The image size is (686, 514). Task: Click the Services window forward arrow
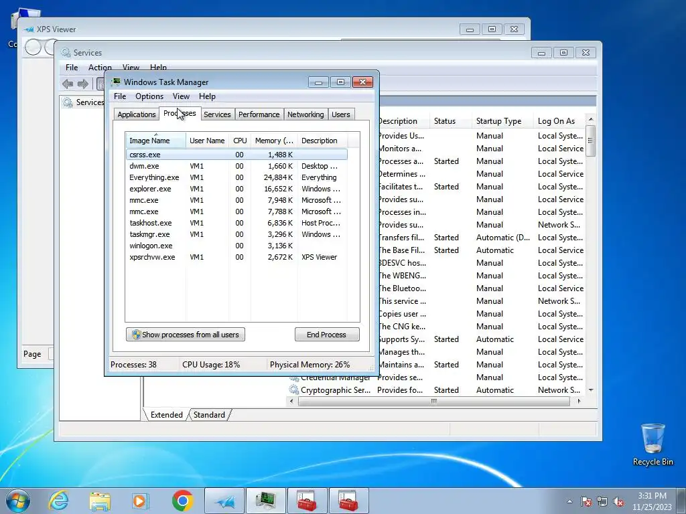(x=82, y=84)
